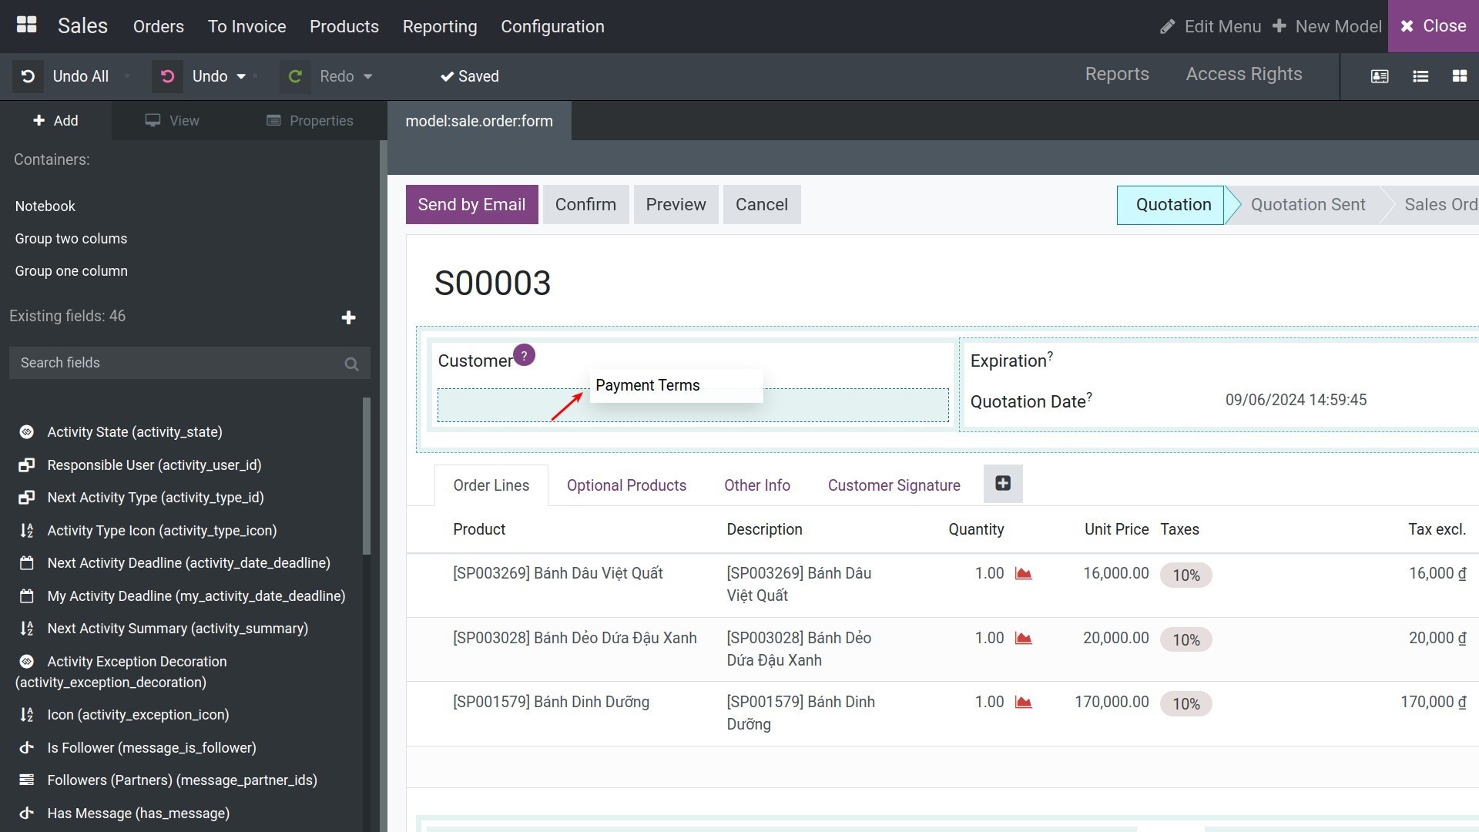Viewport: 1479px width, 832px height.
Task: Click forecast chart icon on Bánh Dâu Việt Quất row
Action: click(x=1023, y=574)
